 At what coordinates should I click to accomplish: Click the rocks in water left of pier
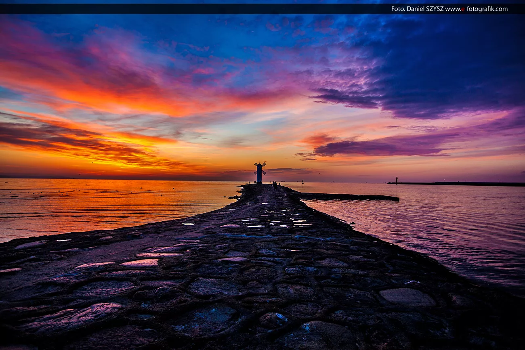point(233,197)
